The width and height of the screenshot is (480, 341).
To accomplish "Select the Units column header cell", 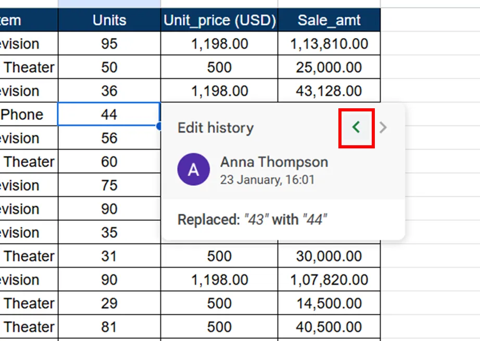I will (109, 20).
